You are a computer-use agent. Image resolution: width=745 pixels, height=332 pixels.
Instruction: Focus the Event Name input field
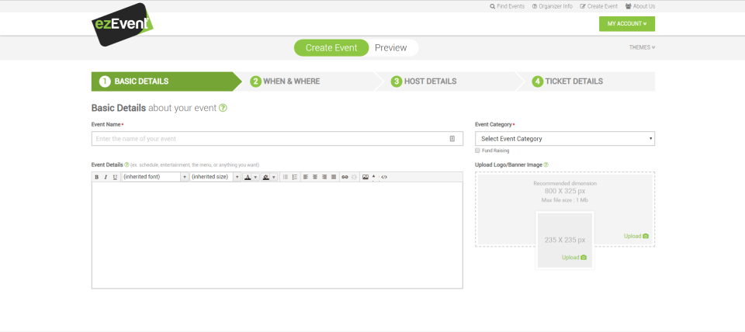coord(277,139)
